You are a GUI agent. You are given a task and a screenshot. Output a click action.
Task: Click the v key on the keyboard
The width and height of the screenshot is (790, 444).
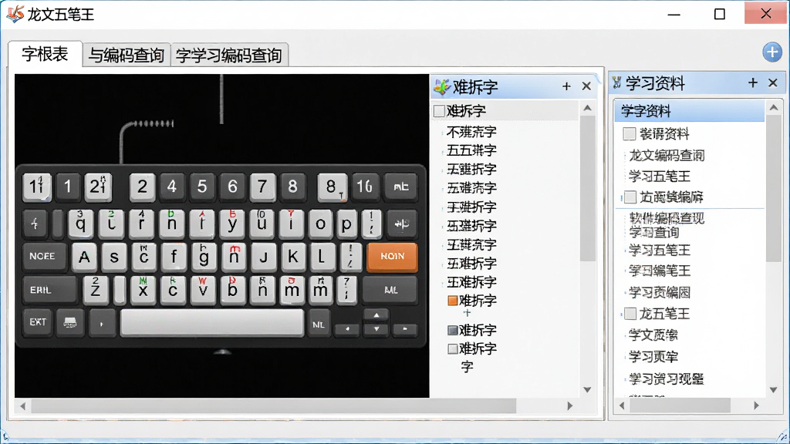(203, 290)
